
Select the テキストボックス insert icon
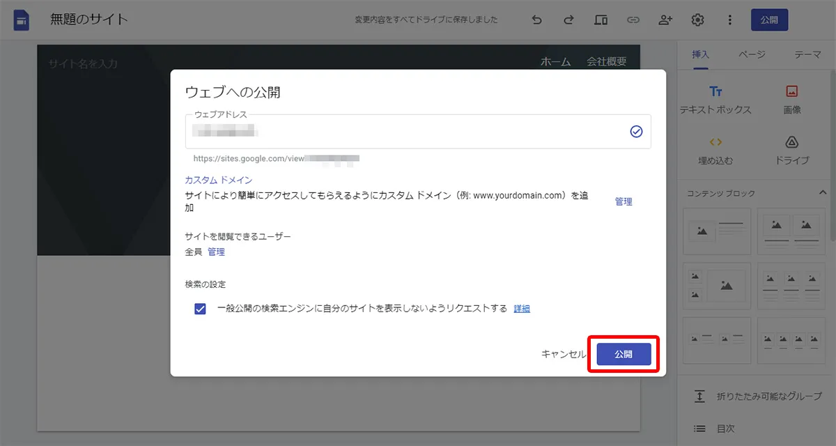click(717, 91)
